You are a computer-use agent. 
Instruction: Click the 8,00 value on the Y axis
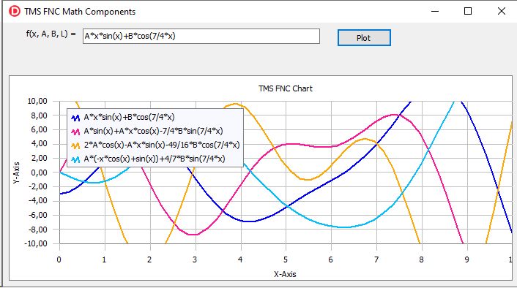point(40,115)
